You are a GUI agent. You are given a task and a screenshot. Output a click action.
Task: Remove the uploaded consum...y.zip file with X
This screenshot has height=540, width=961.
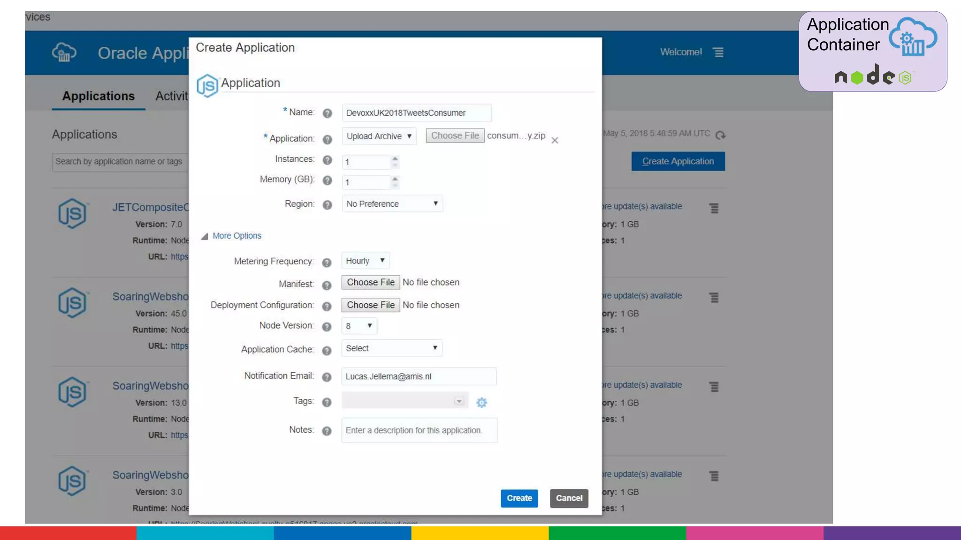pos(555,140)
